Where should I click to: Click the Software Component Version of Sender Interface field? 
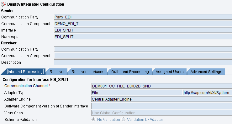click(x=161, y=106)
